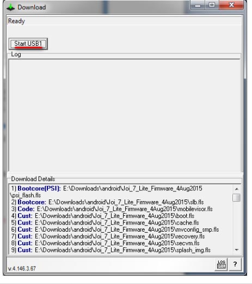
Task: Select the Code mobilevisor.fls entry
Action: [112, 209]
